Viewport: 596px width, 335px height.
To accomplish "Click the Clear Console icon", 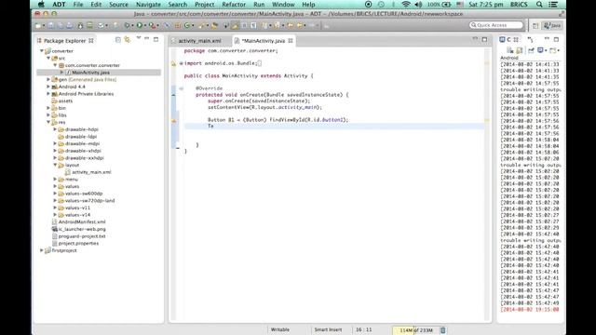I will (510, 50).
